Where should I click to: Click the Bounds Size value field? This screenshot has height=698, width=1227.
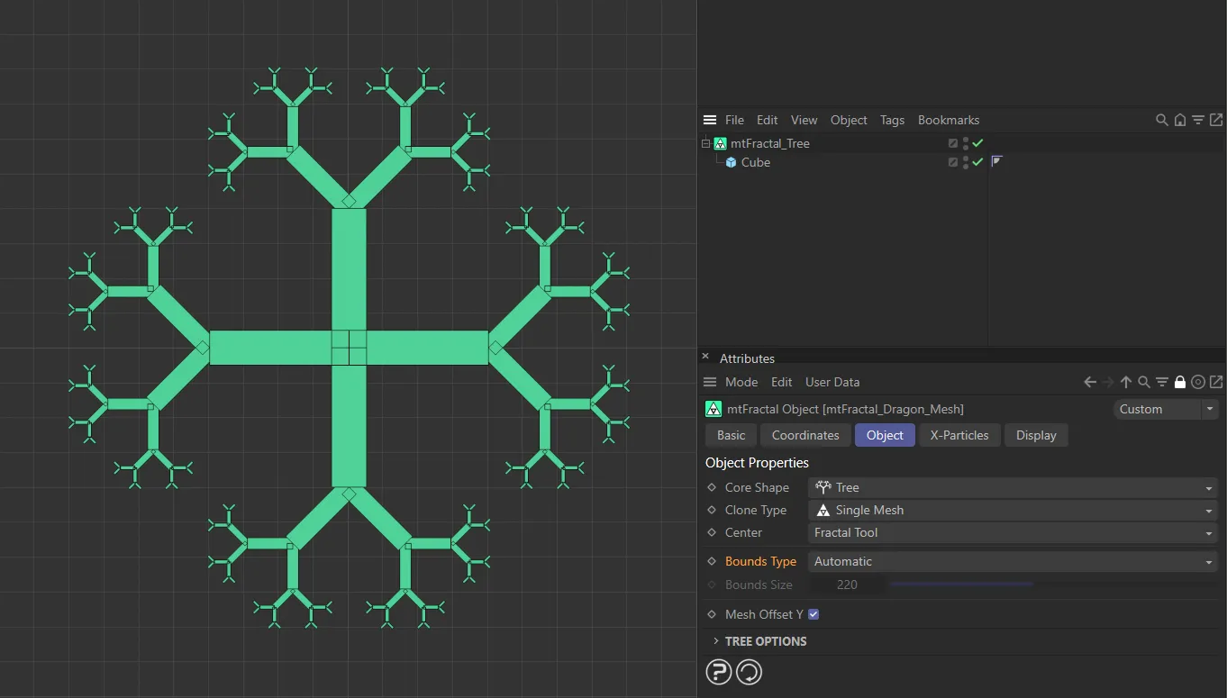[x=848, y=584]
